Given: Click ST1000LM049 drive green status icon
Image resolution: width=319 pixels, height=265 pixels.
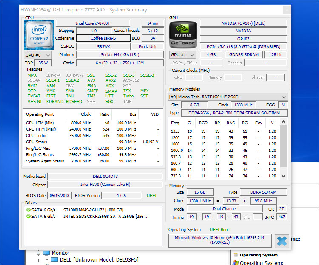Looking at the screenshot, I should pyautogui.click(x=28, y=210).
